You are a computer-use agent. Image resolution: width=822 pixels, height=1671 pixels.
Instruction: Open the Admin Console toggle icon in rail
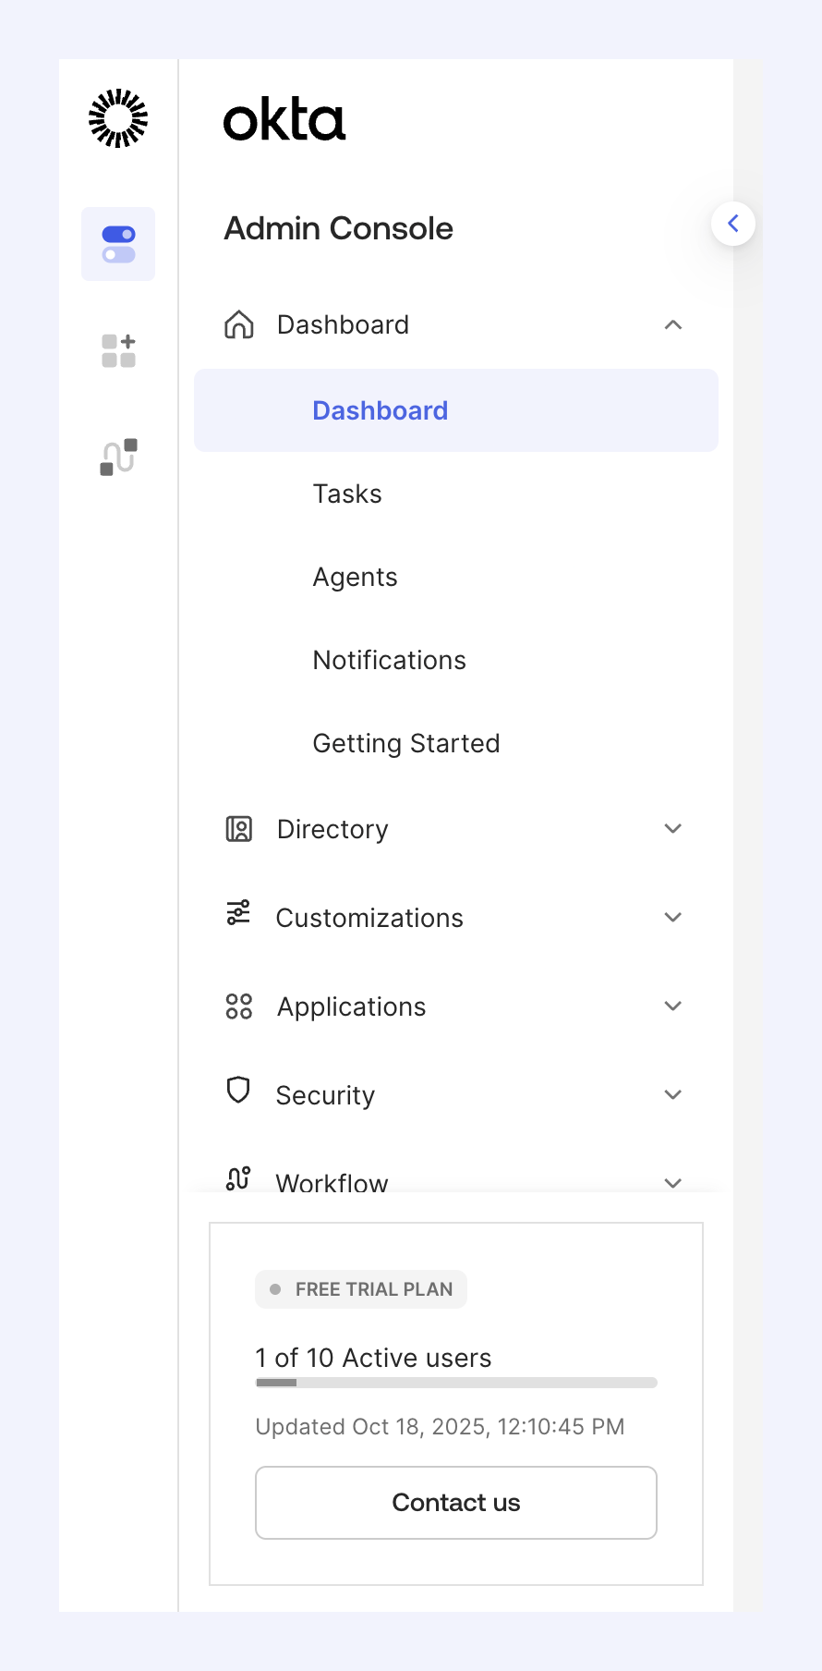click(118, 244)
